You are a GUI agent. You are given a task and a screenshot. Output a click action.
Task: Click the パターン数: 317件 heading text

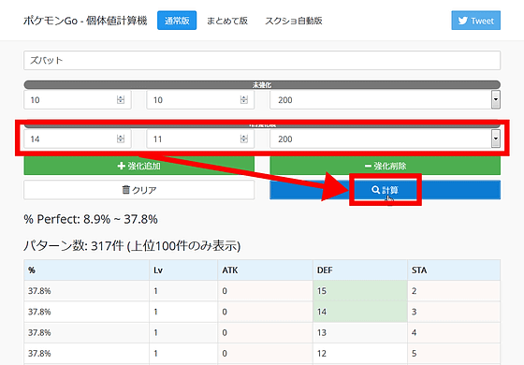[x=132, y=245]
